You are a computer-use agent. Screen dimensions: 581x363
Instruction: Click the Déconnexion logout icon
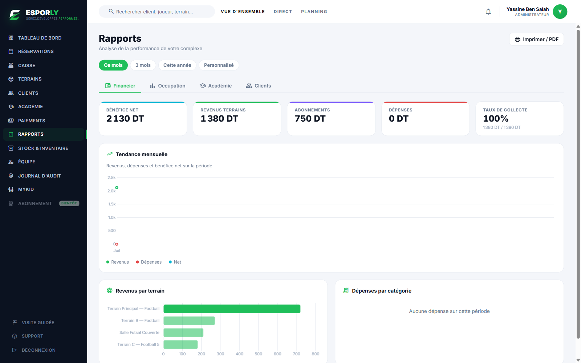(15, 350)
